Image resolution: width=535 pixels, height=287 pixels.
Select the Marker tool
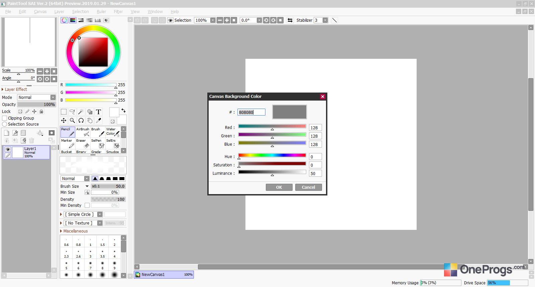point(68,143)
